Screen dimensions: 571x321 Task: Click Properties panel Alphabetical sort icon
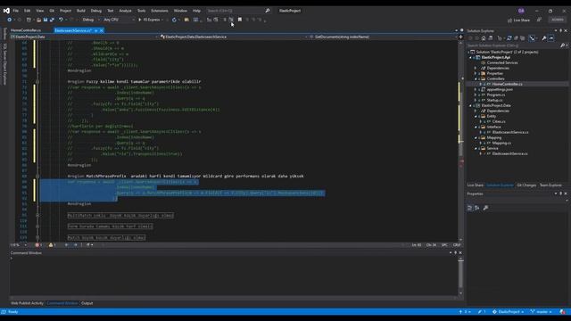(x=477, y=208)
